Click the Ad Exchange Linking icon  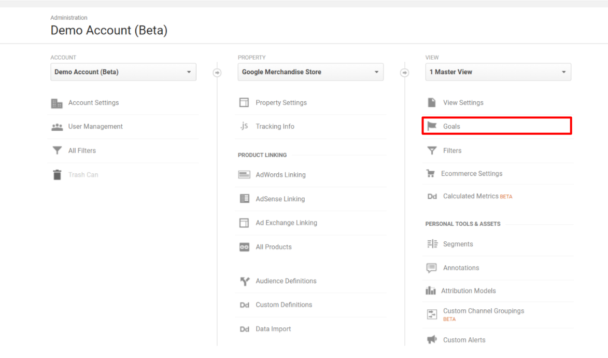(x=244, y=223)
